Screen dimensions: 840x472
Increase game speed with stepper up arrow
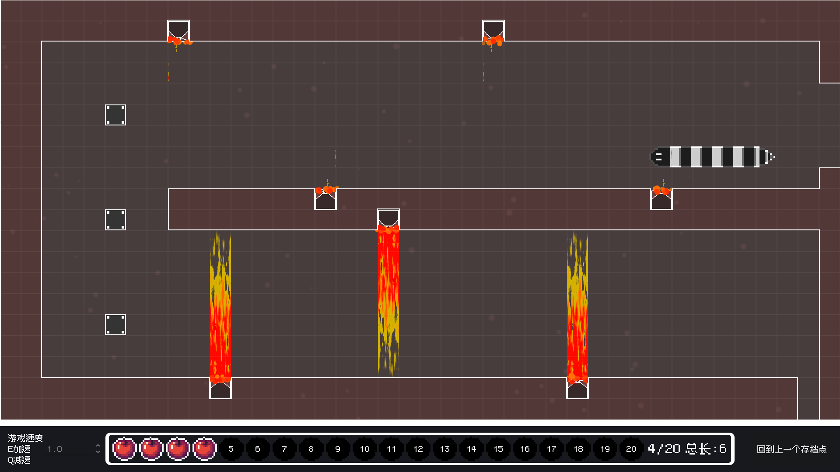[98, 446]
